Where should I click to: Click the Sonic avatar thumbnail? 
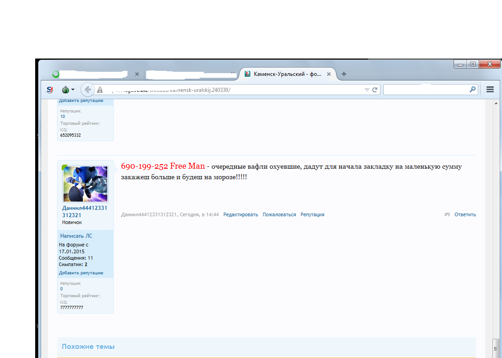[85, 184]
